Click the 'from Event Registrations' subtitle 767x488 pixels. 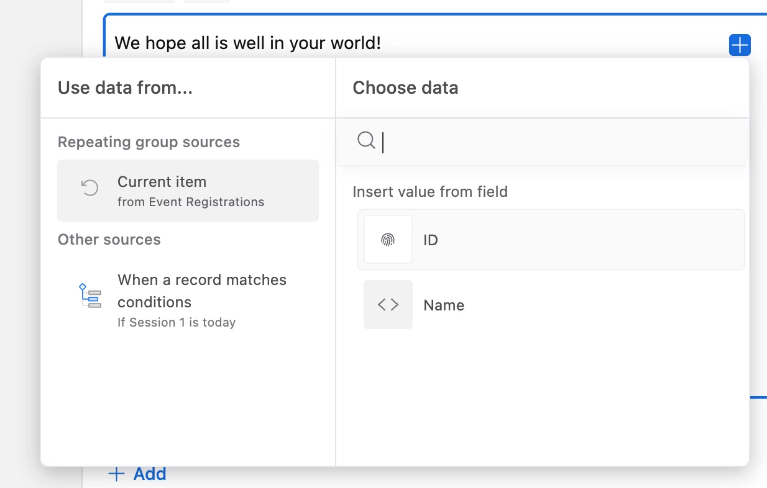click(191, 202)
